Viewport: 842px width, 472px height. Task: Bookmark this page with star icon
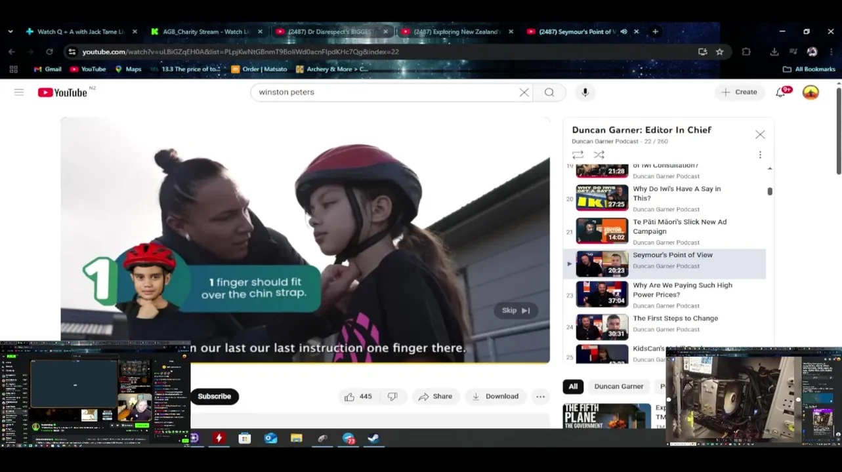[719, 52]
